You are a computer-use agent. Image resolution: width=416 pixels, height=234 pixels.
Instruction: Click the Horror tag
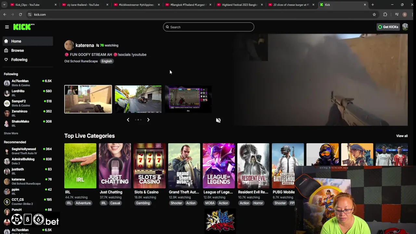click(x=258, y=203)
